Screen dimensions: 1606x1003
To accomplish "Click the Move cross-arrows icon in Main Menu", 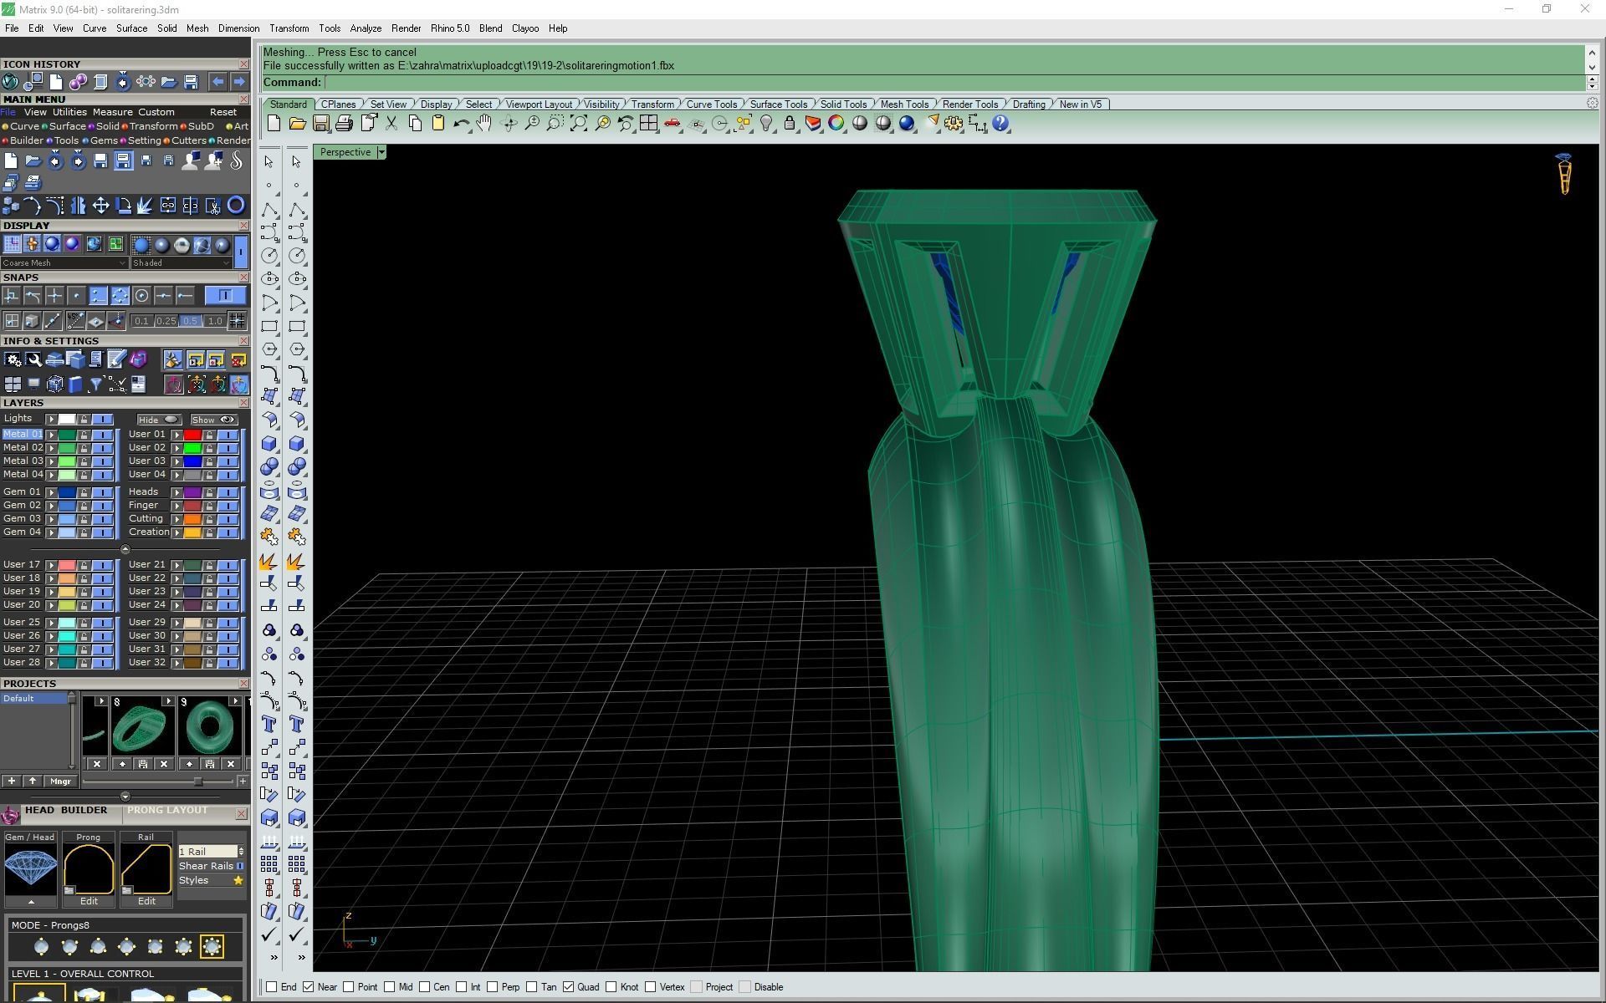I will pyautogui.click(x=100, y=206).
